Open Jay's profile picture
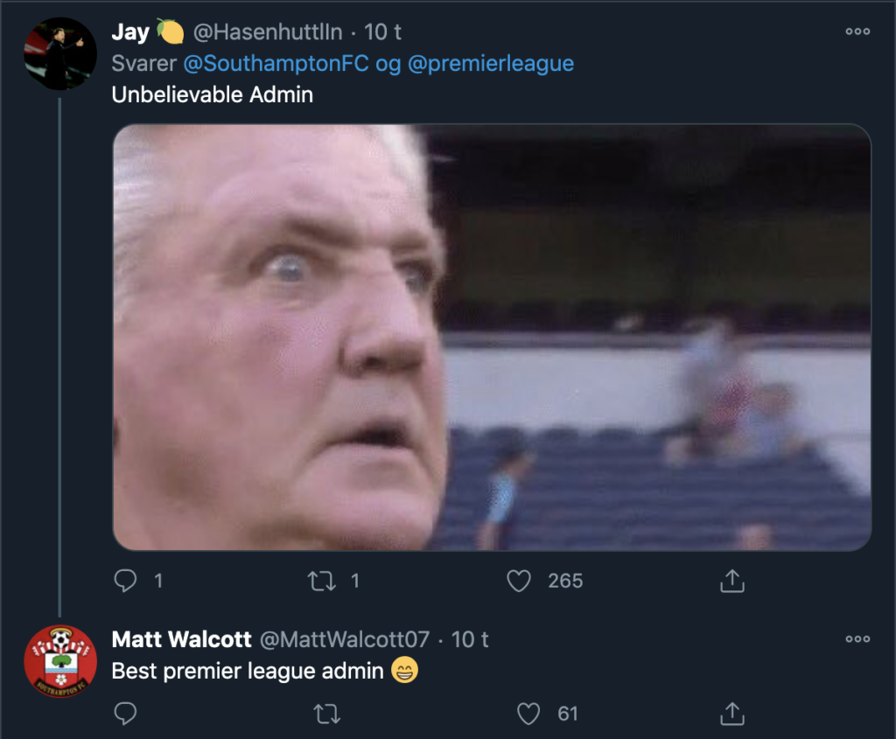 point(59,53)
